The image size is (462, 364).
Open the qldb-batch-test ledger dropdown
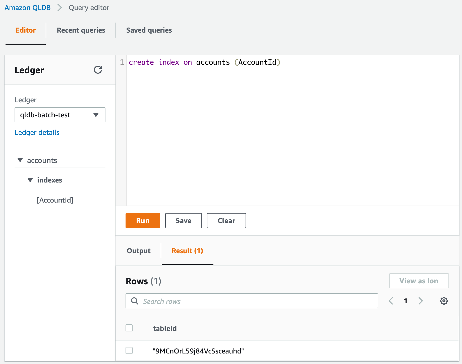[x=60, y=115]
